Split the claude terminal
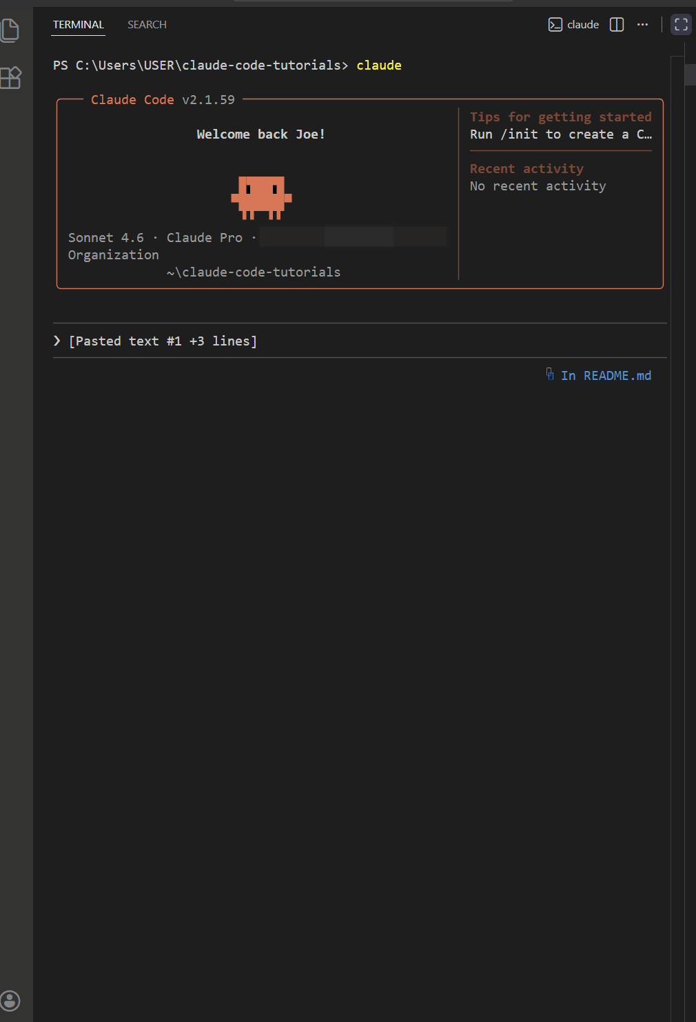696x1022 pixels. click(x=616, y=24)
